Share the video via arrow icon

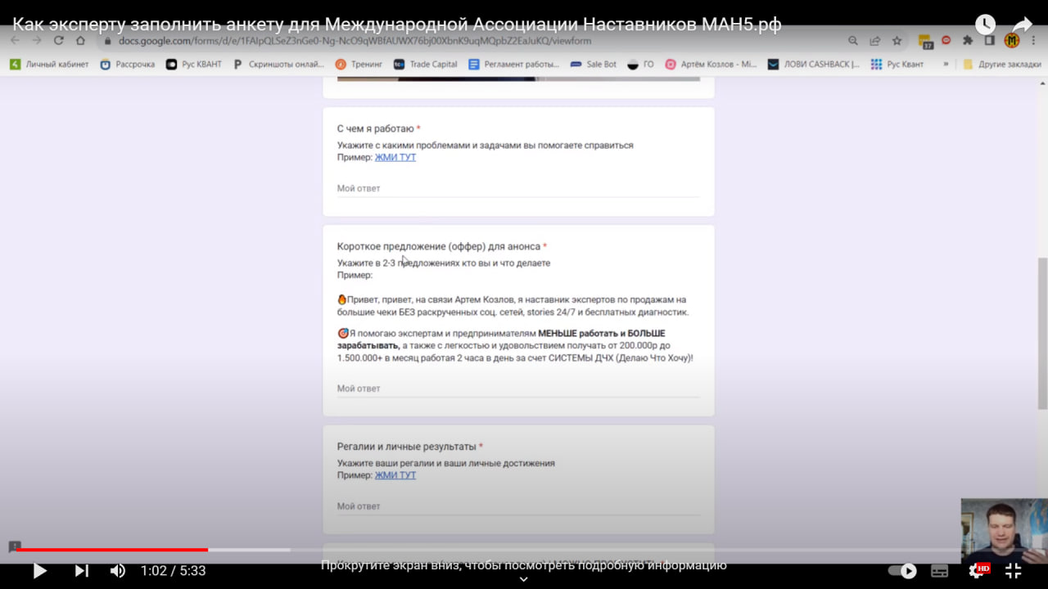point(1023,25)
